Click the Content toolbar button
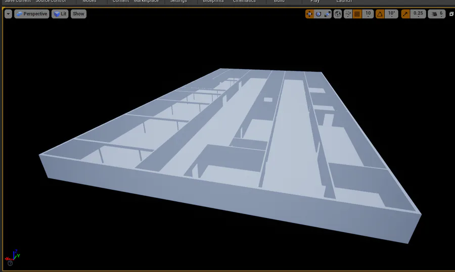 [121, 2]
